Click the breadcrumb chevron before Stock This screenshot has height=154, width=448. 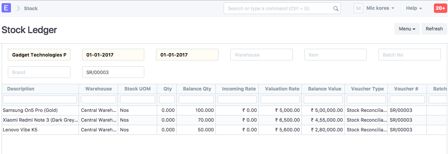[x=18, y=9]
